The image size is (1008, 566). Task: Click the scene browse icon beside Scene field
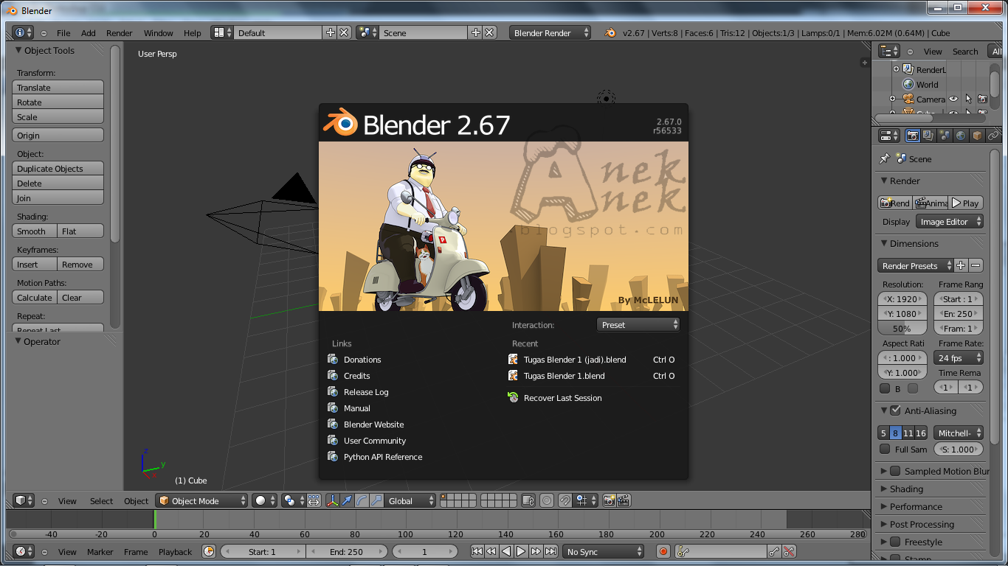pyautogui.click(x=367, y=32)
